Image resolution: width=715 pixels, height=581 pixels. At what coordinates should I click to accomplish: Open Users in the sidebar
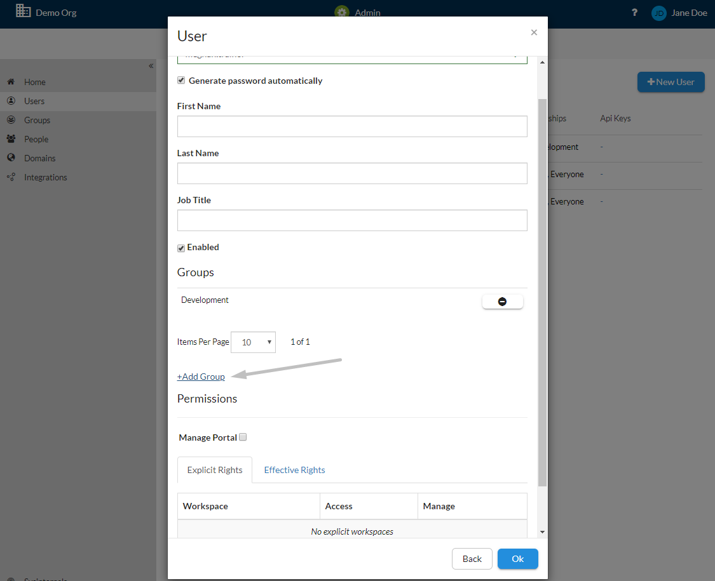[x=34, y=101]
